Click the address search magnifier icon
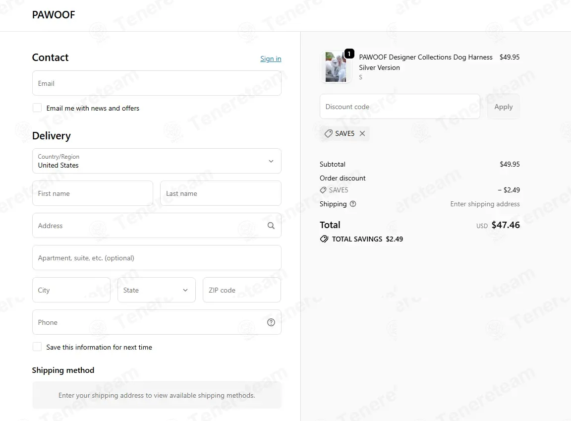Screen dimensions: 571x421 (x=271, y=226)
